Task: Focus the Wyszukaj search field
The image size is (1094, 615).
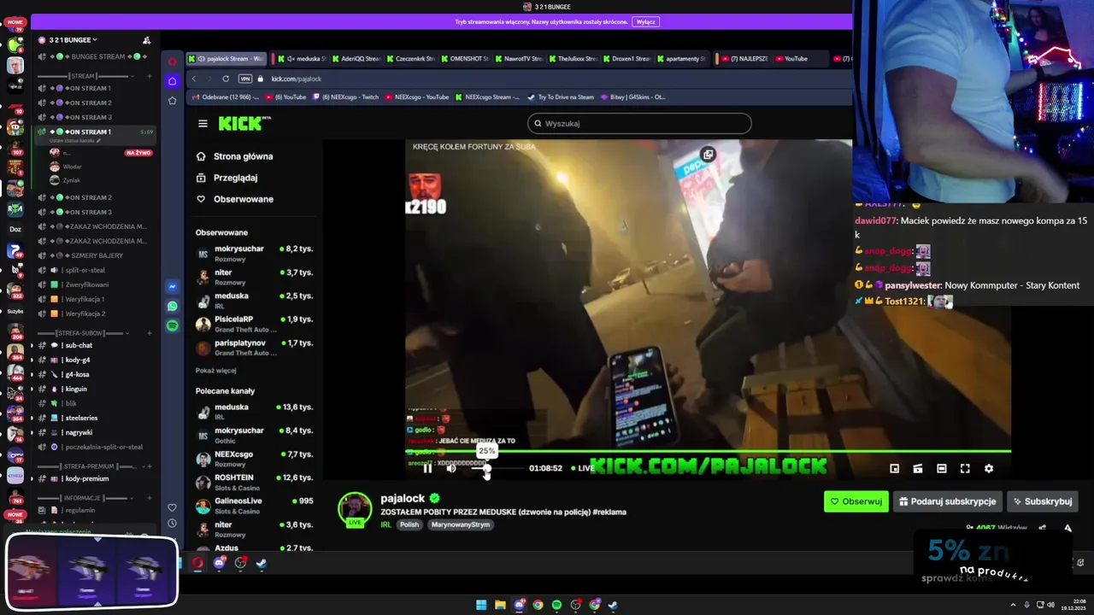Action: click(x=639, y=123)
